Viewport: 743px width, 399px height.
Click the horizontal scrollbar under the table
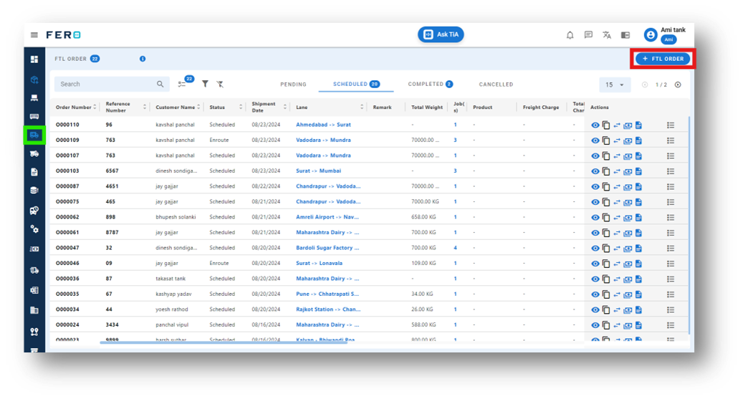coord(223,342)
